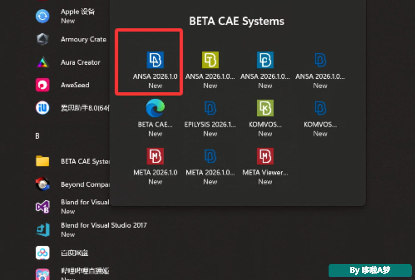
Task: Click the BETA CAE Systems folder popup title
Action: click(237, 21)
